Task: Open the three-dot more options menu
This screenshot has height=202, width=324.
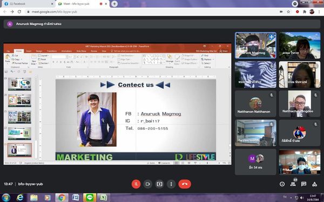Action: tap(171, 184)
